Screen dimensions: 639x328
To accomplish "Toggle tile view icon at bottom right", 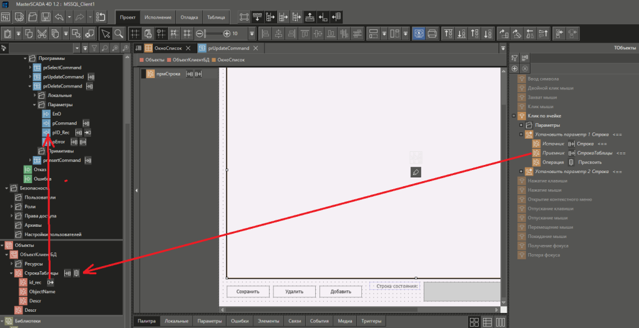I will (x=474, y=321).
